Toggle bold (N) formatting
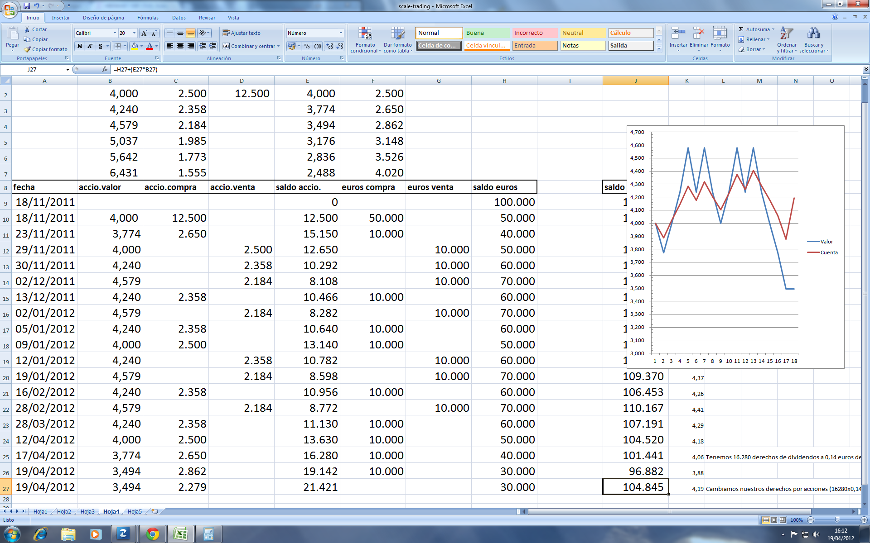 coord(80,46)
